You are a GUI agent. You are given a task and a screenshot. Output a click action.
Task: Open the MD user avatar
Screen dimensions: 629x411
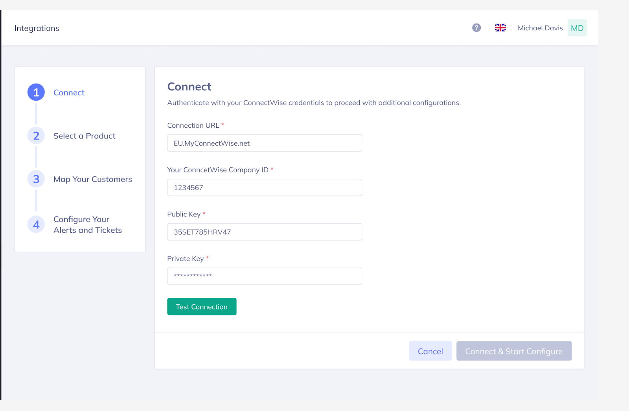577,28
